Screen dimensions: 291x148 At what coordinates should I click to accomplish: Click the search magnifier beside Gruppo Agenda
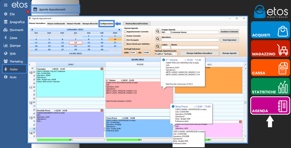157,32
